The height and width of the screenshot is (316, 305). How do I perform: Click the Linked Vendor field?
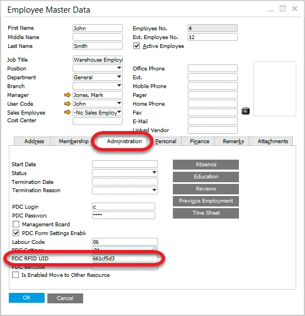(213, 130)
